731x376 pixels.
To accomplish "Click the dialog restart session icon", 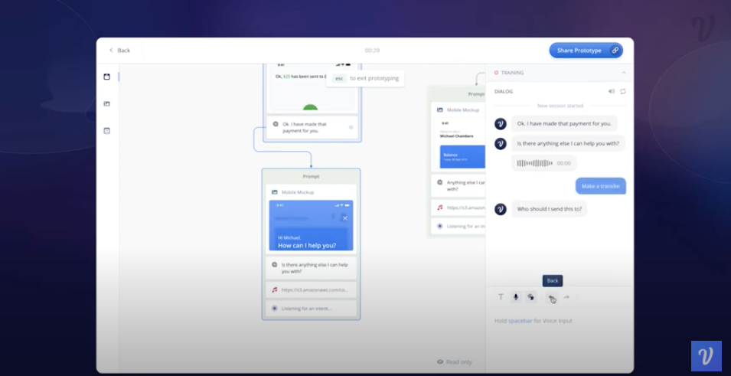I will coord(623,91).
